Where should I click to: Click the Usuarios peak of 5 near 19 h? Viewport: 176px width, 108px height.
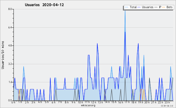point(138,44)
